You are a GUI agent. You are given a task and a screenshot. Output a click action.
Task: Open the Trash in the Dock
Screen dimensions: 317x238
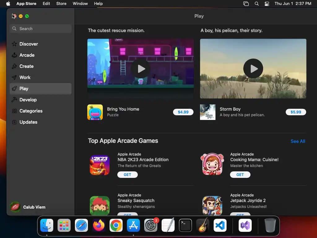tap(270, 225)
